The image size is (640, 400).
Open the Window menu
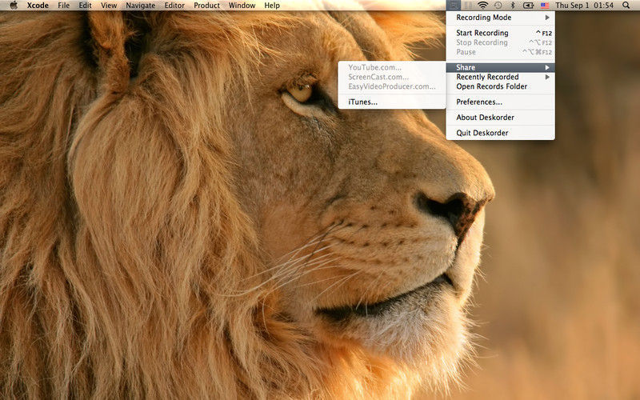click(242, 6)
